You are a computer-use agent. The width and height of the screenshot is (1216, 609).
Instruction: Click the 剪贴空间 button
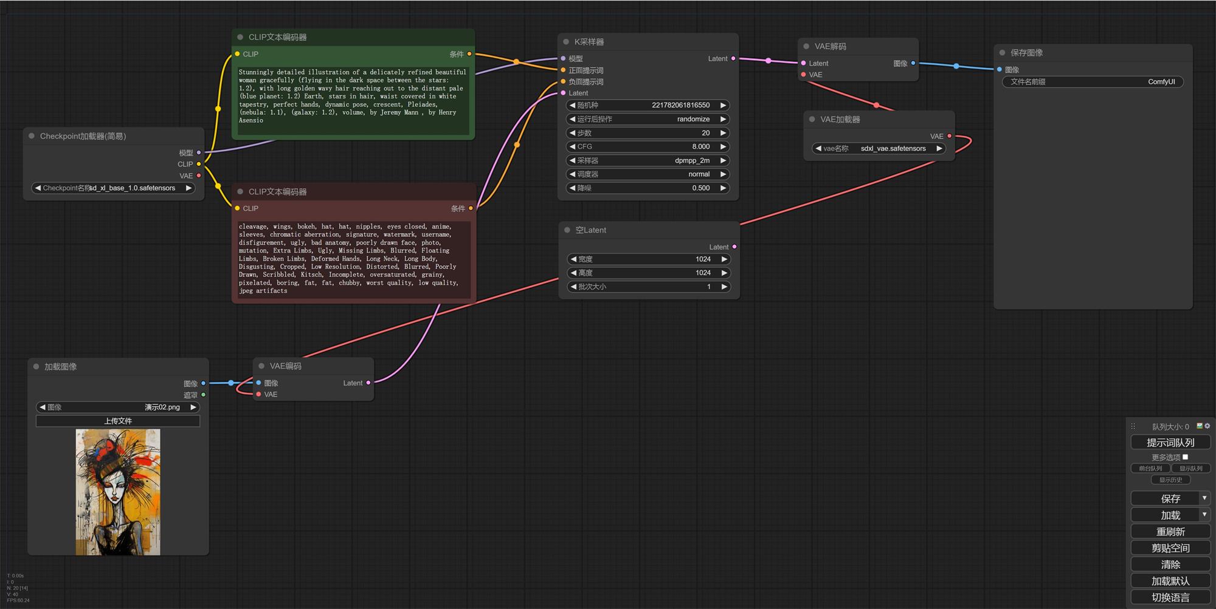pyautogui.click(x=1170, y=548)
